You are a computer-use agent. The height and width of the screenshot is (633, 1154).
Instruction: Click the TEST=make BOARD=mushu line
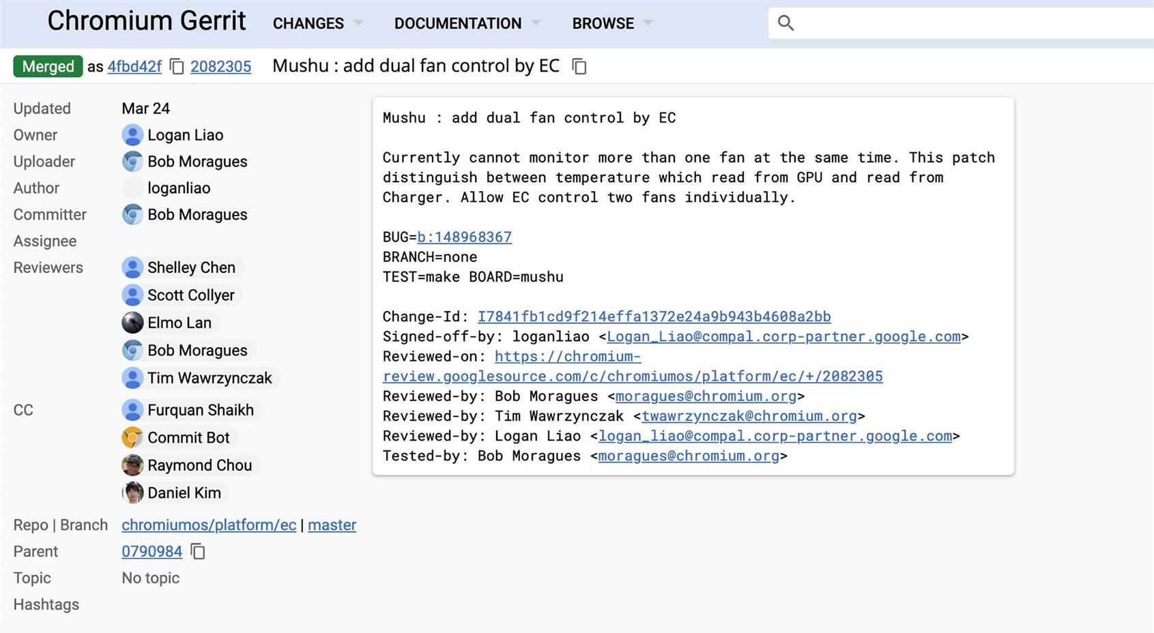click(x=473, y=277)
